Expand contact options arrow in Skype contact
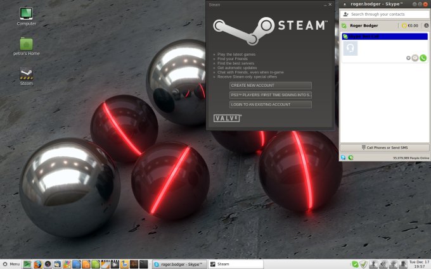Image resolution: width=431 pixels, height=269 pixels. point(408,58)
